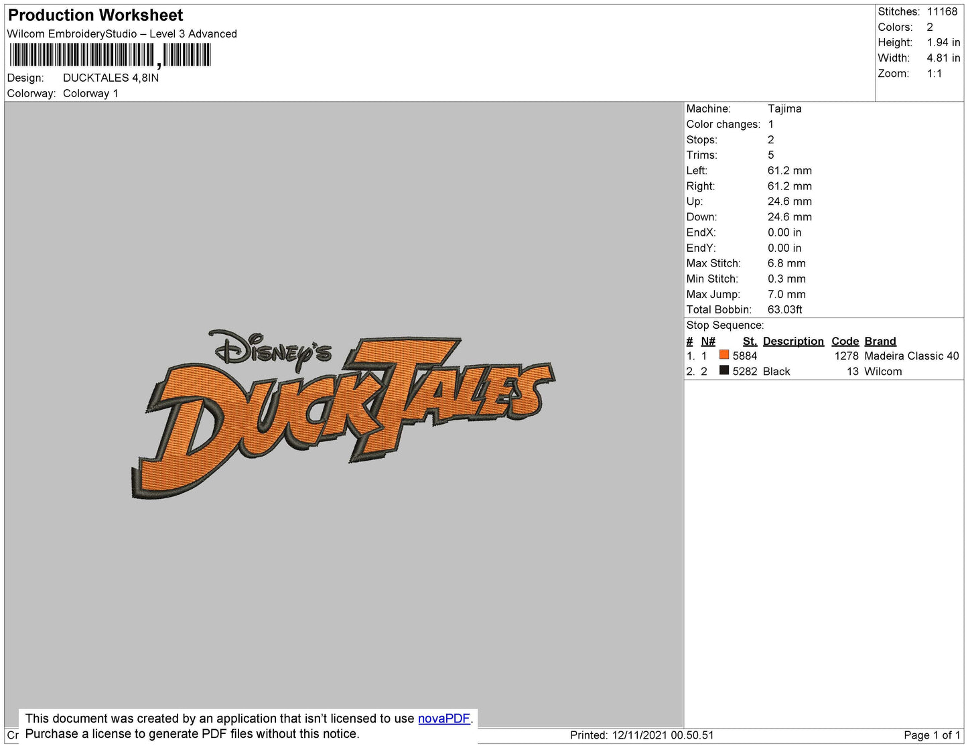This screenshot has width=968, height=748.
Task: Click the 'Wilcom' brand in row 2
Action: [883, 371]
